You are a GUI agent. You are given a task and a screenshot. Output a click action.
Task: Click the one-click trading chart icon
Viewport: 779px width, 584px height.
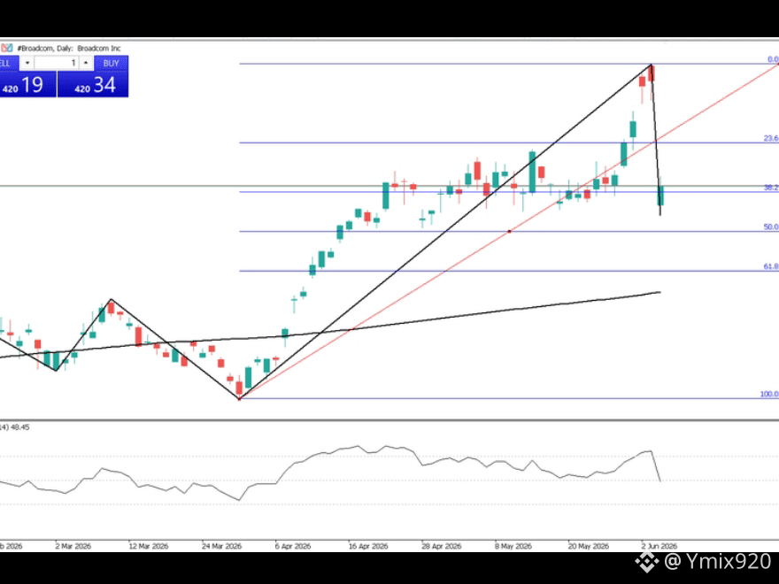click(x=6, y=48)
